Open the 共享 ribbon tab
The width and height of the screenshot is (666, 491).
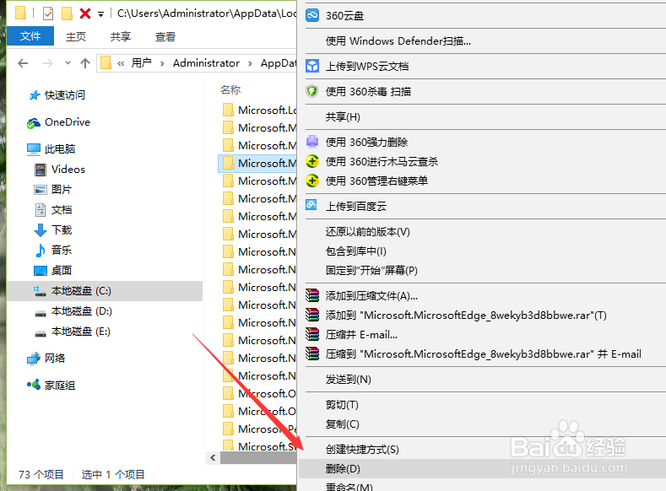tap(121, 37)
